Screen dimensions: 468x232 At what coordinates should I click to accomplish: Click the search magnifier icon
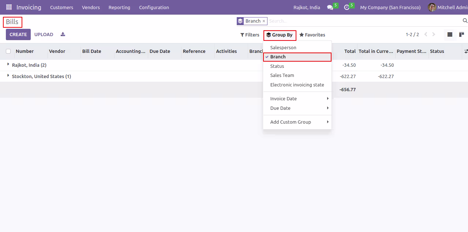click(465, 21)
